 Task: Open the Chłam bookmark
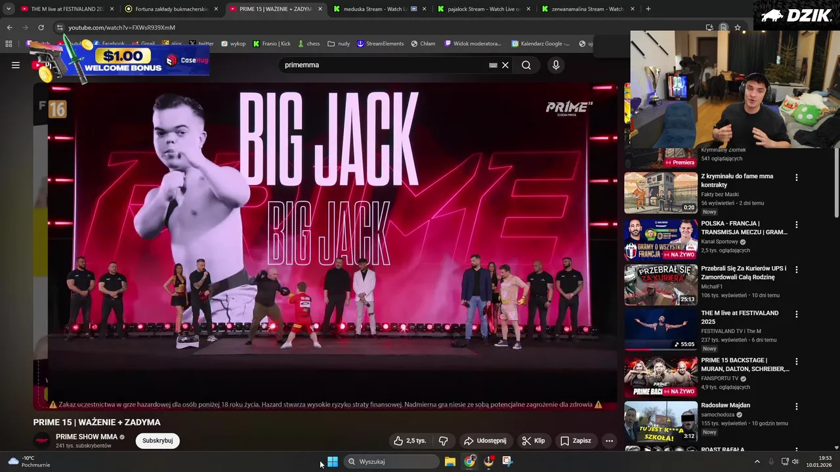[423, 44]
